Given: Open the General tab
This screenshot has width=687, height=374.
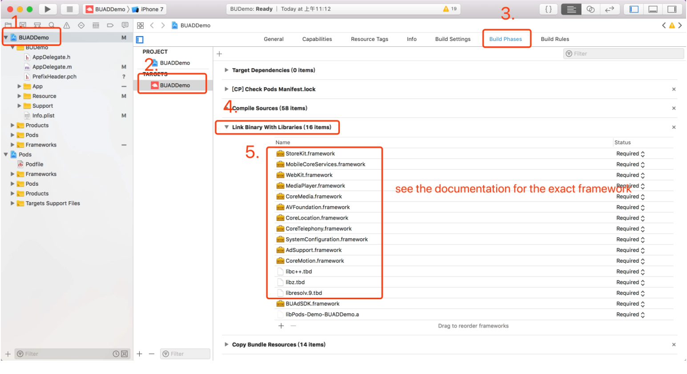Looking at the screenshot, I should (x=274, y=39).
